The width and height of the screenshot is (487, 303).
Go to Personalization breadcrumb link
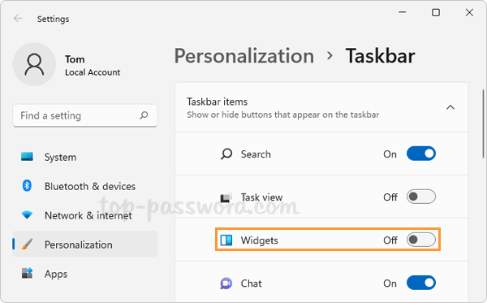tap(244, 56)
